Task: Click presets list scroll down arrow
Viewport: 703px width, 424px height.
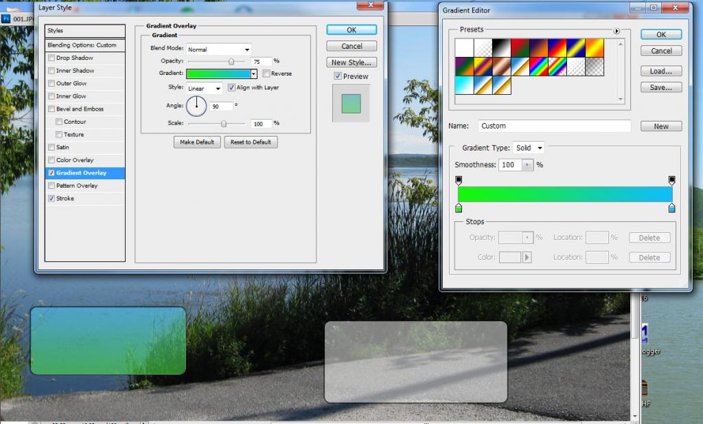Action: (621, 99)
